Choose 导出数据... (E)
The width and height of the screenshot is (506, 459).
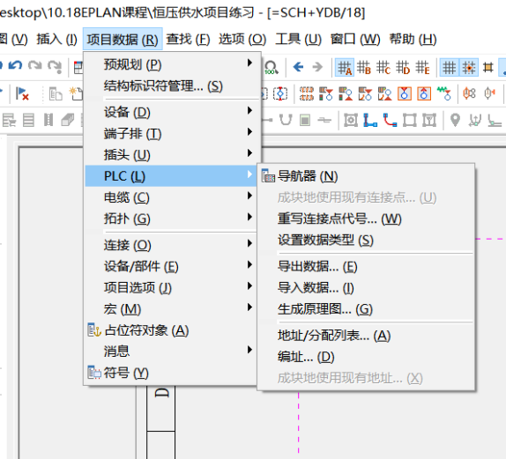pos(366,266)
